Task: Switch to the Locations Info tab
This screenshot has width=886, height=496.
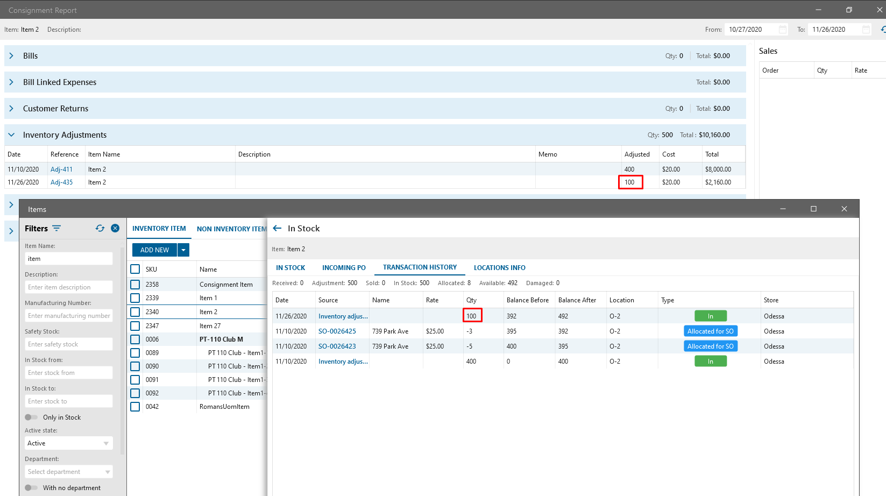Action: [x=499, y=268]
